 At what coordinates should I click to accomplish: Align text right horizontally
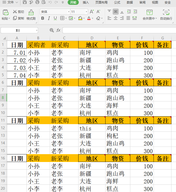point(122,18)
